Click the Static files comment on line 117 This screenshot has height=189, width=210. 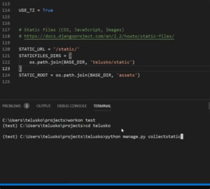pyautogui.click(x=71, y=30)
